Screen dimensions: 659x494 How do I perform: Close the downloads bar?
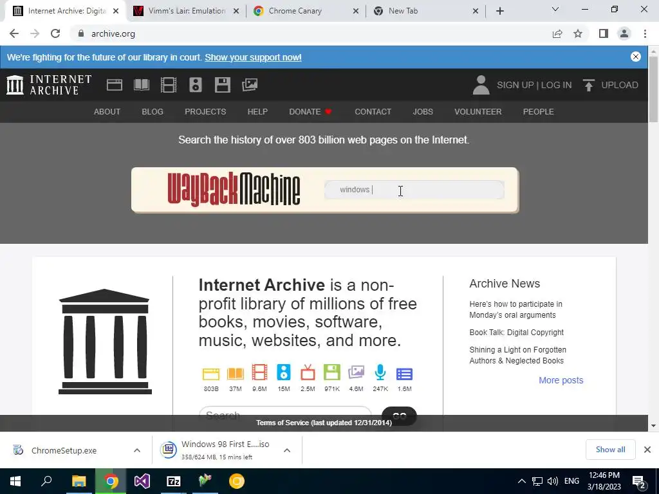coord(647,450)
